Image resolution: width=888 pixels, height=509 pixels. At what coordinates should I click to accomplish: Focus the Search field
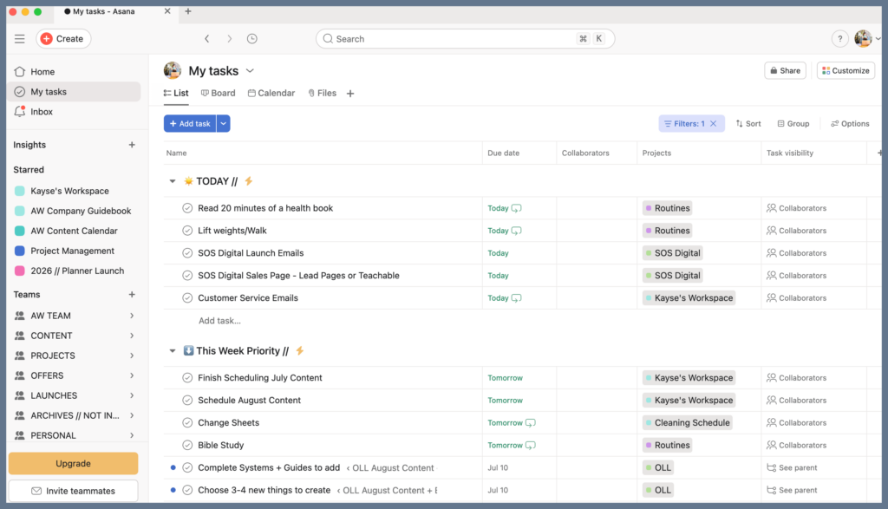click(x=465, y=38)
